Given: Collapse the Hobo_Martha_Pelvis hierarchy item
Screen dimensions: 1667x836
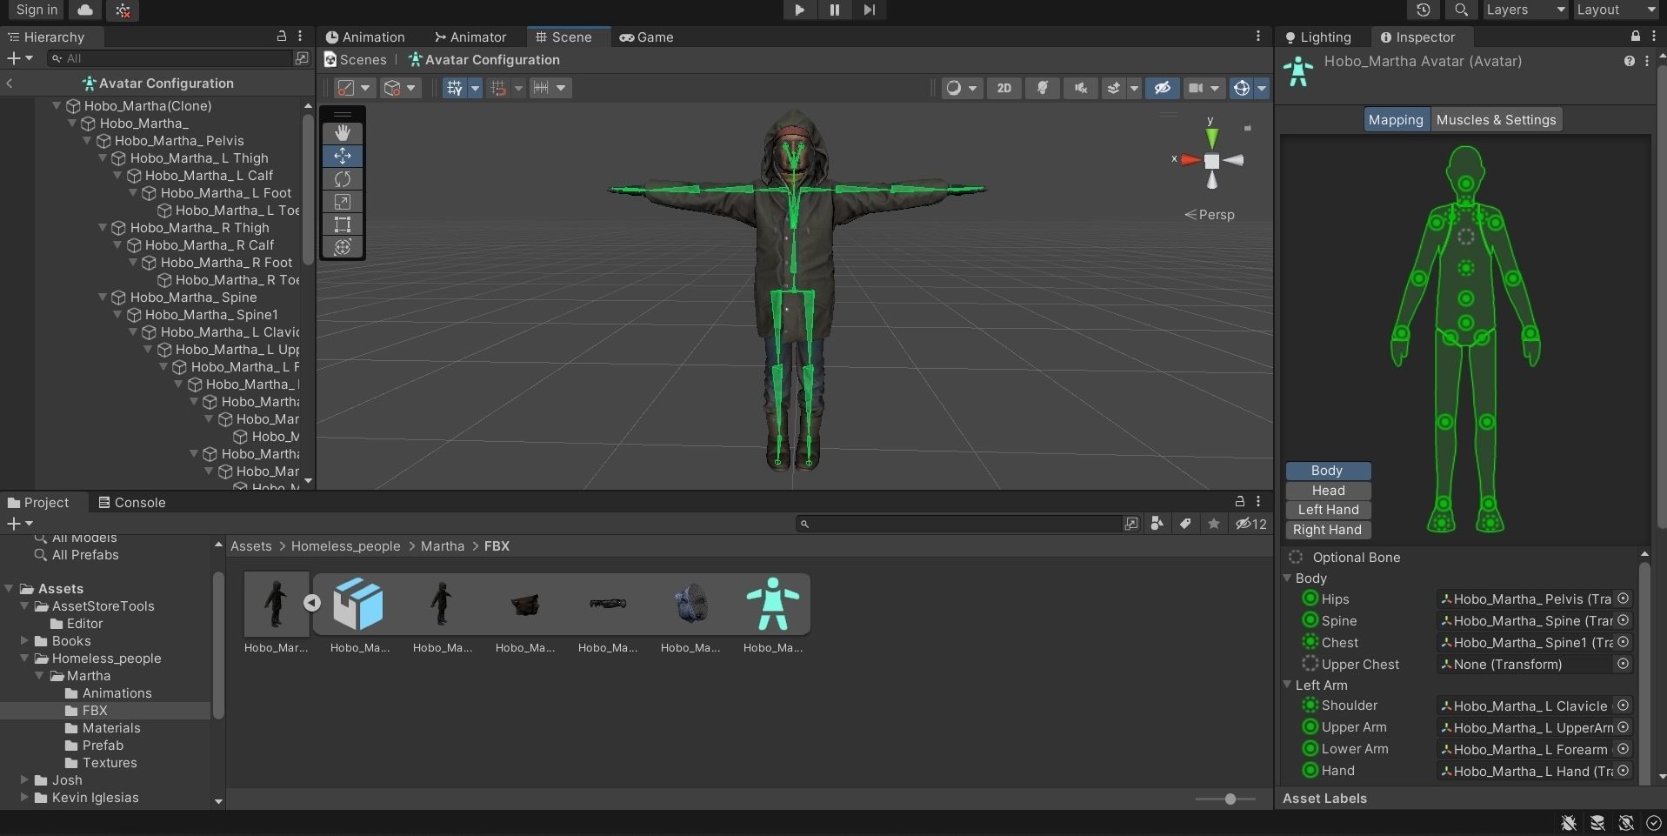Looking at the screenshot, I should pos(87,140).
